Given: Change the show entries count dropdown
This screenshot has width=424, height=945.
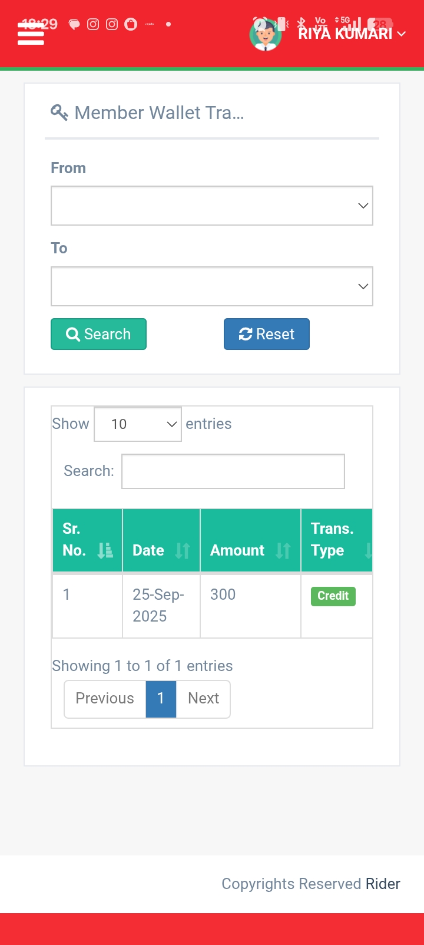Looking at the screenshot, I should 138,424.
